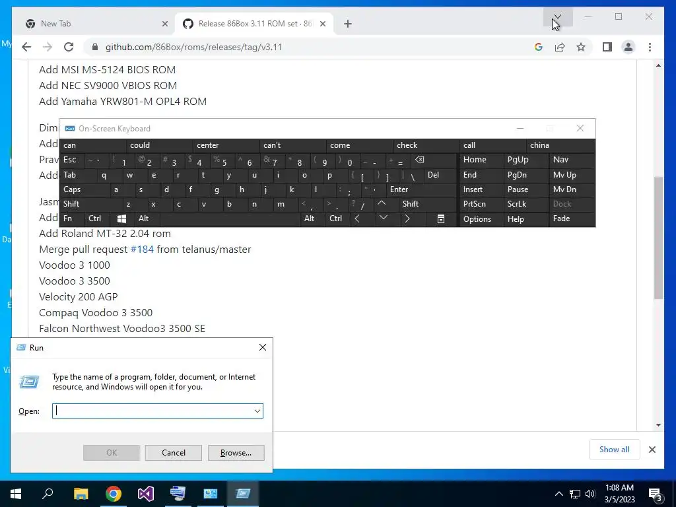
Task: View site info via the lock icon
Action: (95, 47)
